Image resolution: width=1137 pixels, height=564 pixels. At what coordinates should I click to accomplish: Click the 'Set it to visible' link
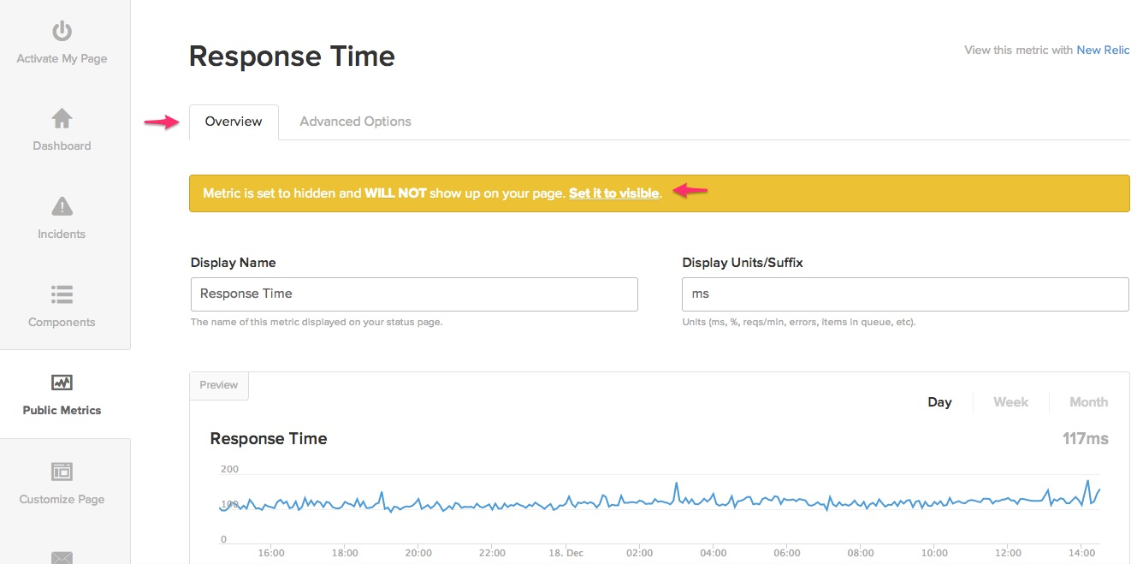click(x=614, y=193)
